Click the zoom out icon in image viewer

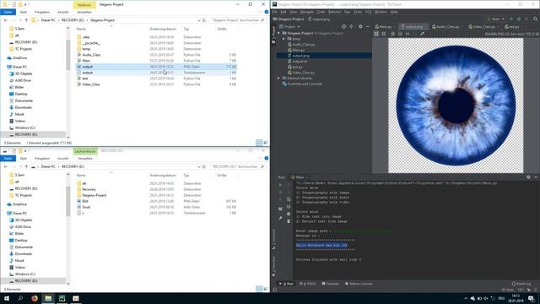pyautogui.click(x=400, y=34)
